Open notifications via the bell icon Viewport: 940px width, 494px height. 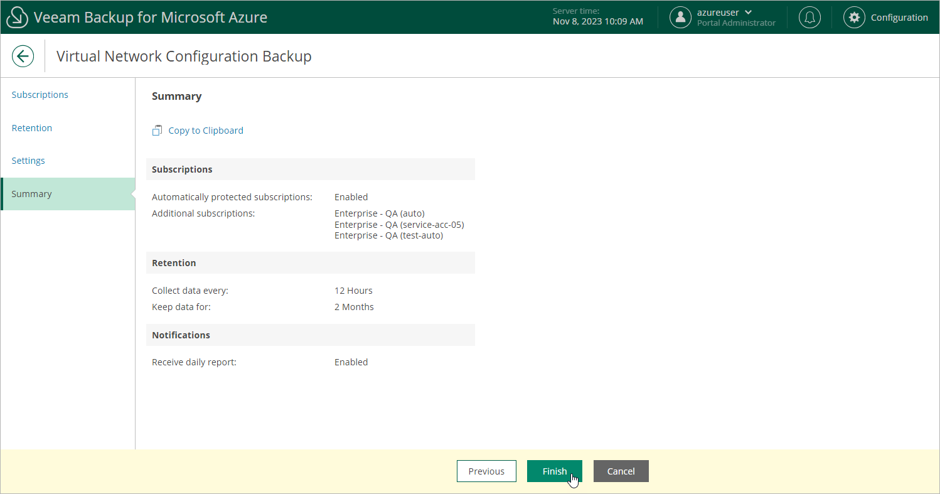point(809,18)
